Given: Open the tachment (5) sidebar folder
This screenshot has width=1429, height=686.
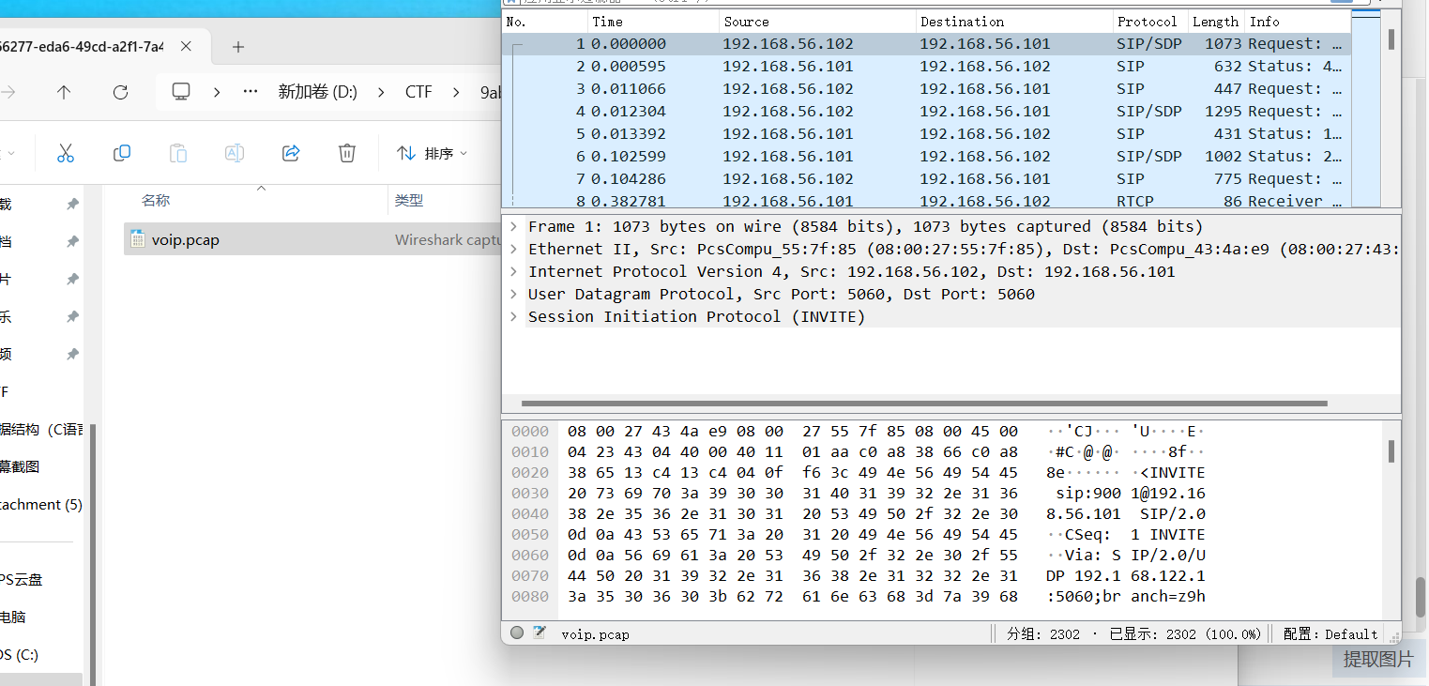Looking at the screenshot, I should 41,505.
